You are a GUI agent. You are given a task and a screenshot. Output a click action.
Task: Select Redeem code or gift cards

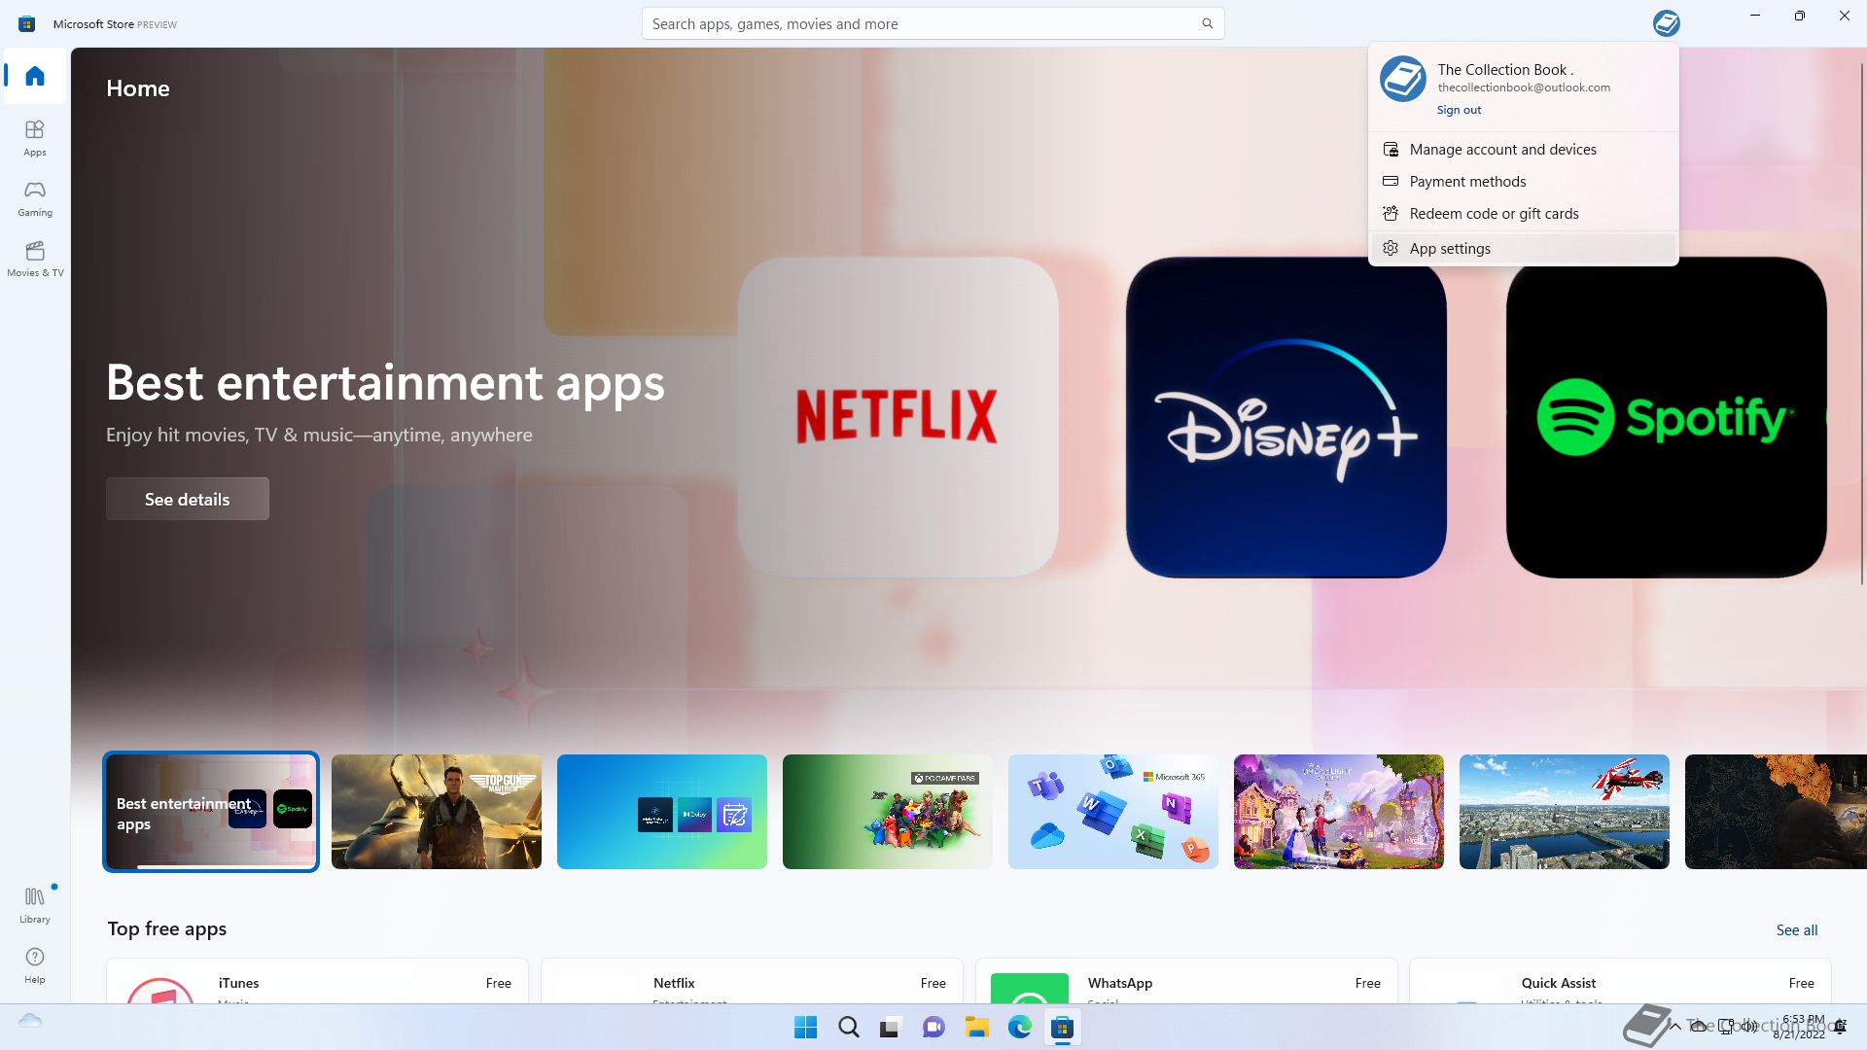1523,214
